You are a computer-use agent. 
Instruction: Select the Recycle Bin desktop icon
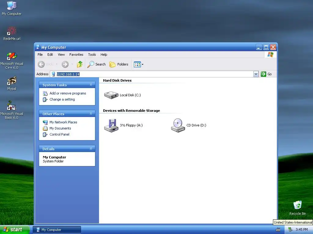[x=297, y=208]
